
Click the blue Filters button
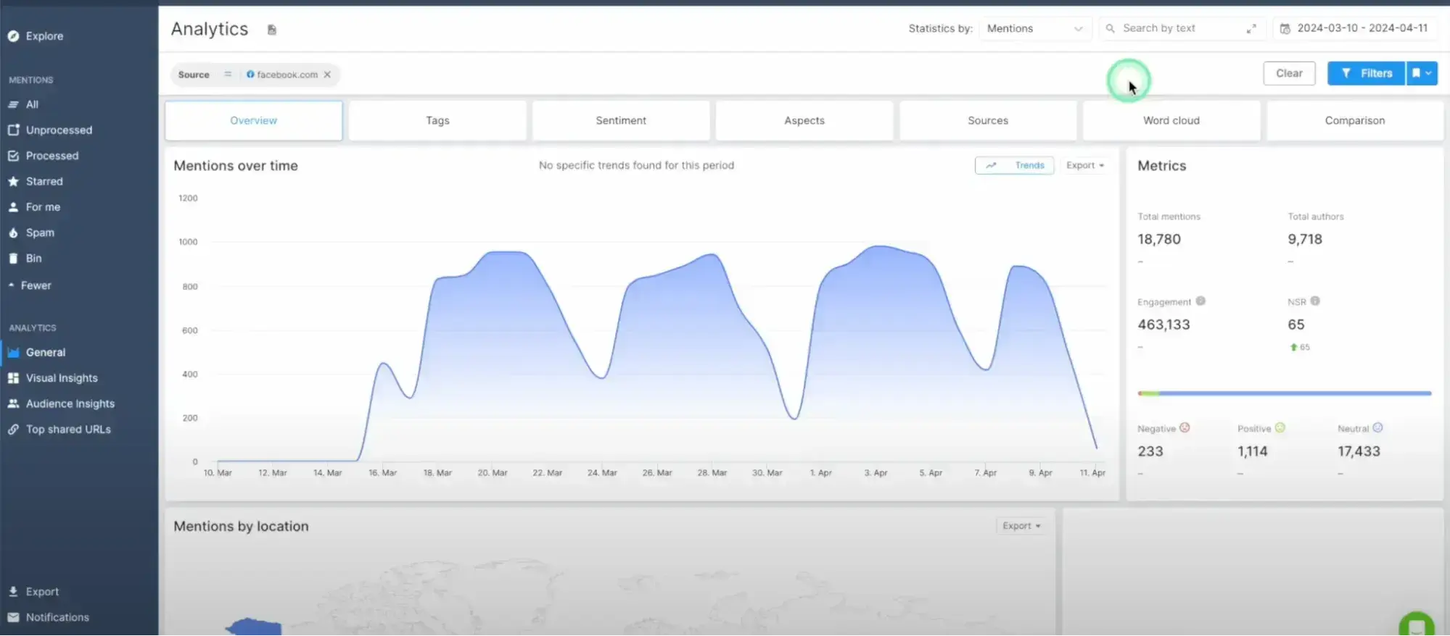pyautogui.click(x=1366, y=73)
